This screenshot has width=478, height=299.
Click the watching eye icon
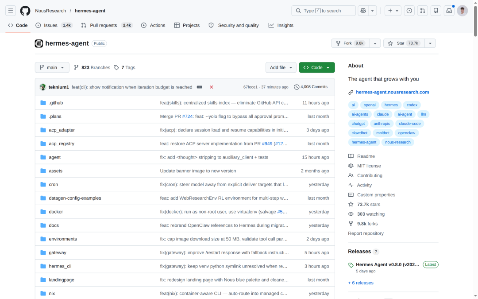(x=351, y=214)
